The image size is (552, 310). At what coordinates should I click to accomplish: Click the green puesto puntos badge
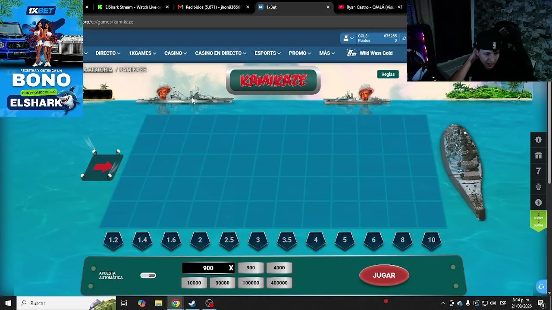point(538,220)
